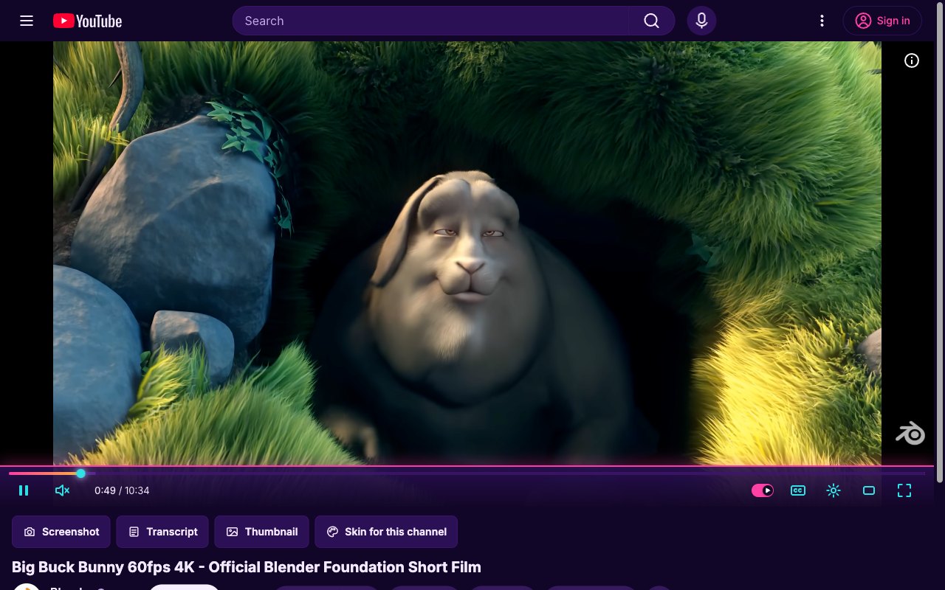Go to the YouTube home logo
Image resolution: width=945 pixels, height=590 pixels.
[x=87, y=21]
